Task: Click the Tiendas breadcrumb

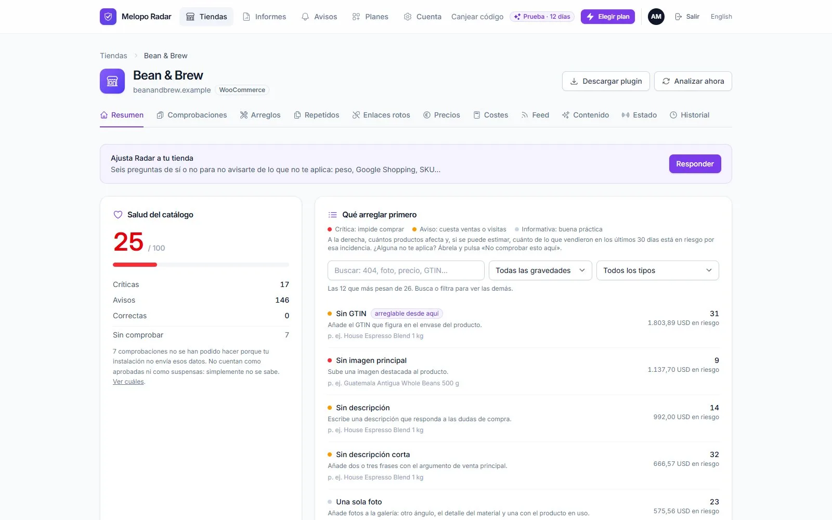Action: coord(113,56)
